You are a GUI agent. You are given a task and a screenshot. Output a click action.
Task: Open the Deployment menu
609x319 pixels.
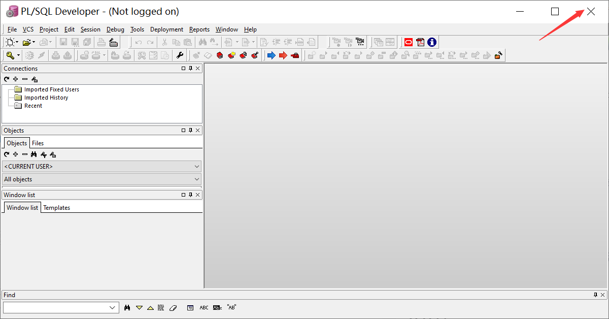[166, 29]
